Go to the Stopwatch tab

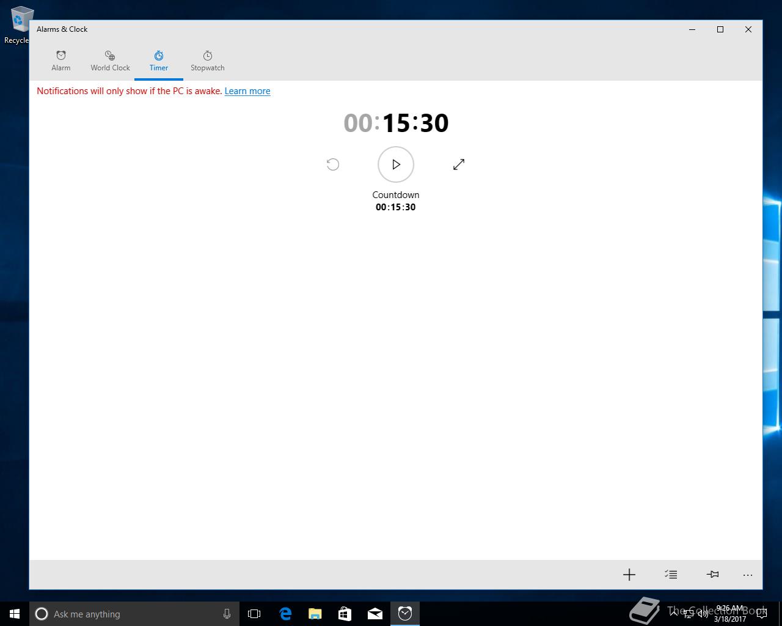(x=208, y=61)
